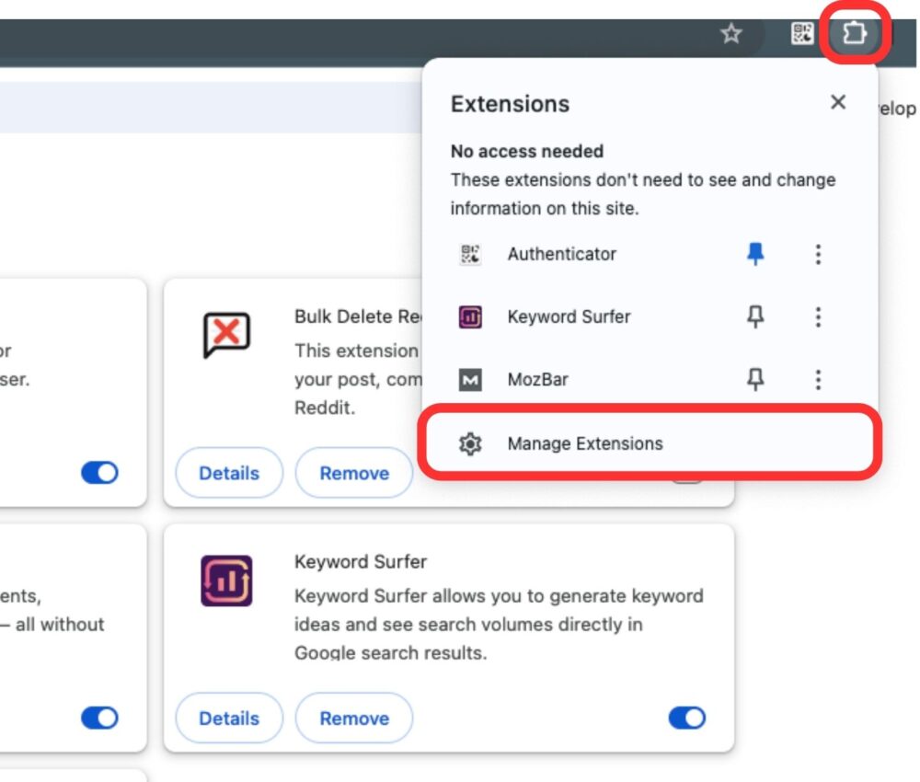Pin Keyword Surfer to the toolbar
The image size is (920, 782).
753,316
